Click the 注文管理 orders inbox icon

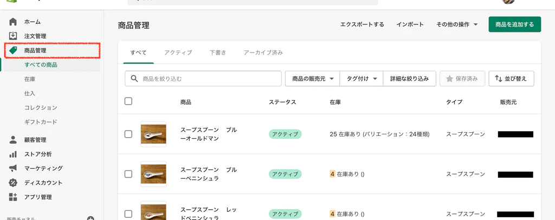13,36
